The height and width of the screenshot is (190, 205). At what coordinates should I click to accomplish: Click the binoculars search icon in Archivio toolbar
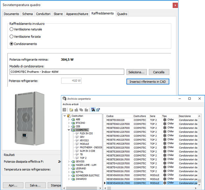tap(93, 110)
